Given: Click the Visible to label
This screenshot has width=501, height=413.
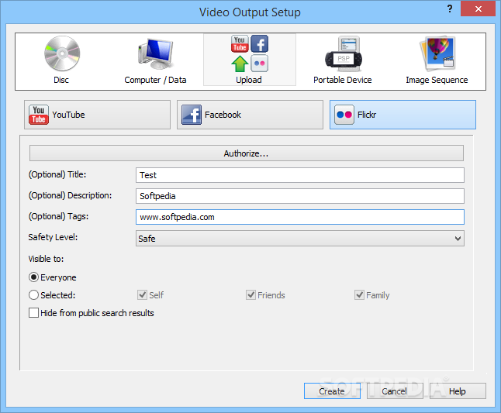Looking at the screenshot, I should pos(46,259).
